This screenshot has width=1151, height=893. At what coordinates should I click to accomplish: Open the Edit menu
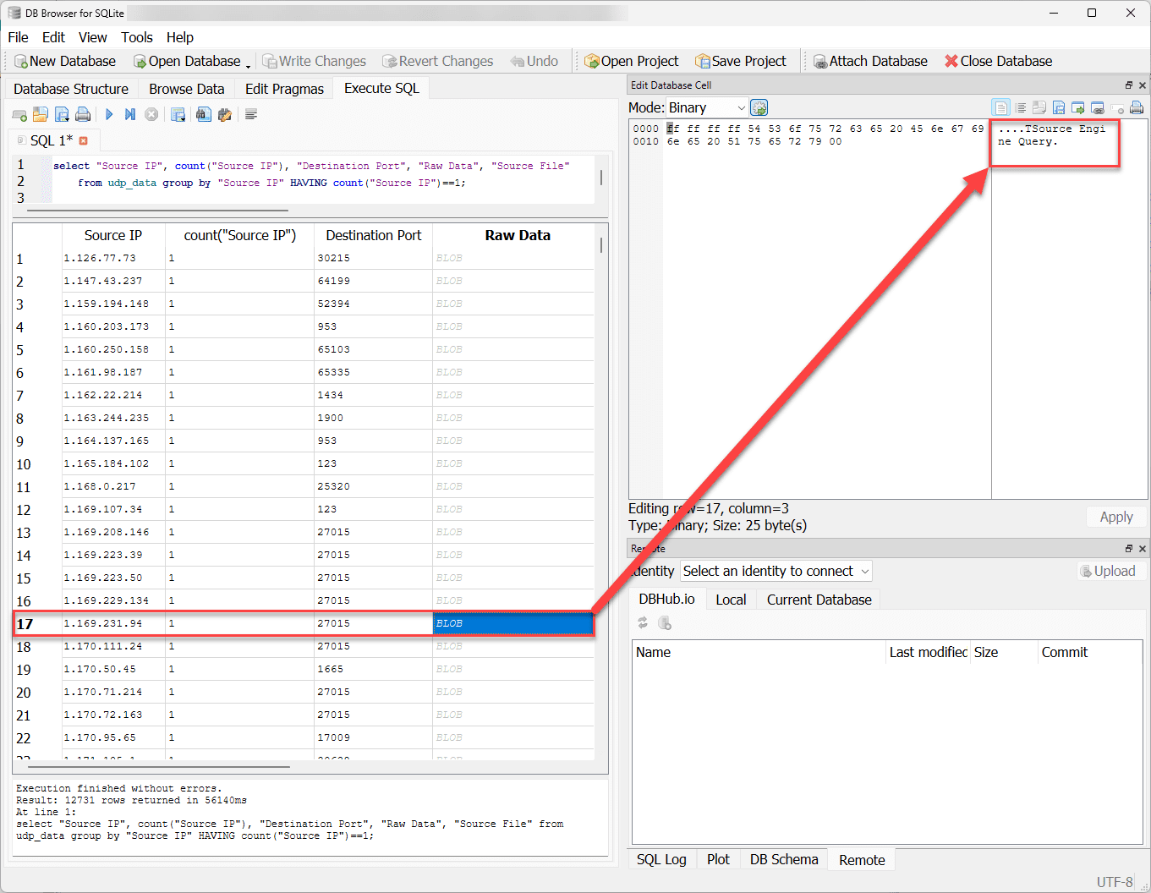[53, 37]
